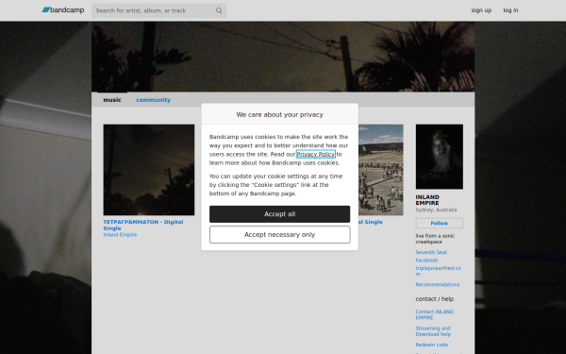Click the Redeem code link
The image size is (566, 354).
tap(432, 345)
